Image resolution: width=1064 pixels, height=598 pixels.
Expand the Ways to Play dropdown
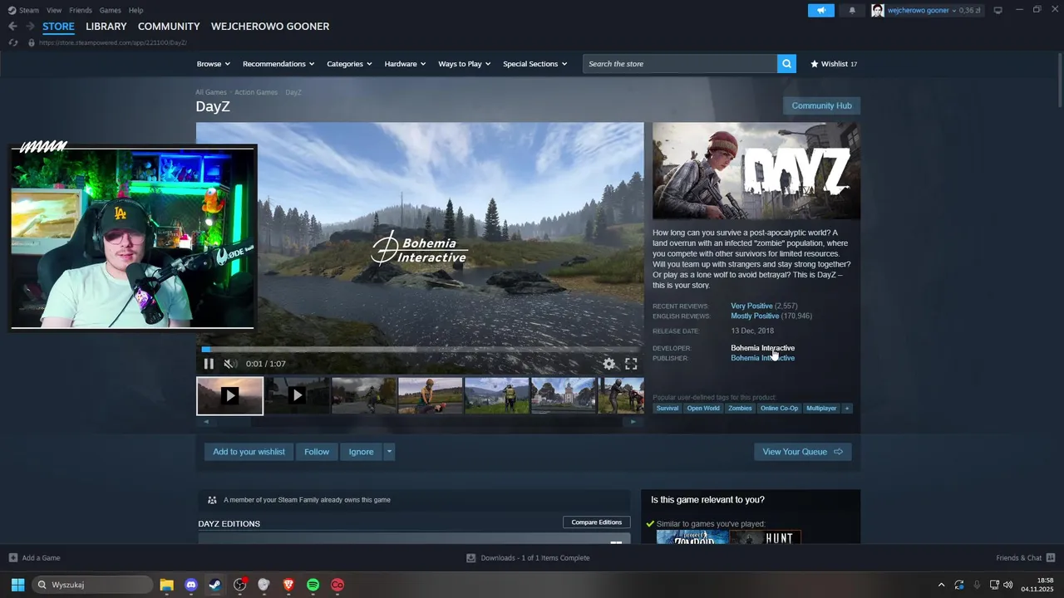point(465,64)
